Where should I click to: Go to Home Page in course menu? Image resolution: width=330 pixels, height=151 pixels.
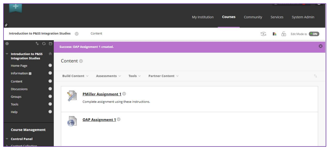19,66
